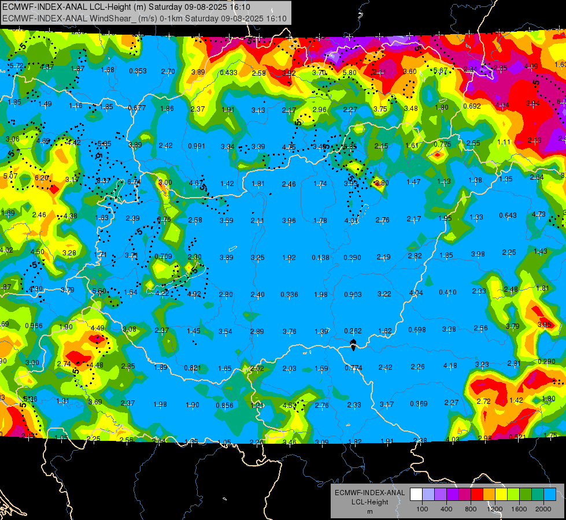This screenshot has width=566, height=520.
Task: Click the red swatch in the legend
Action: coord(477,494)
